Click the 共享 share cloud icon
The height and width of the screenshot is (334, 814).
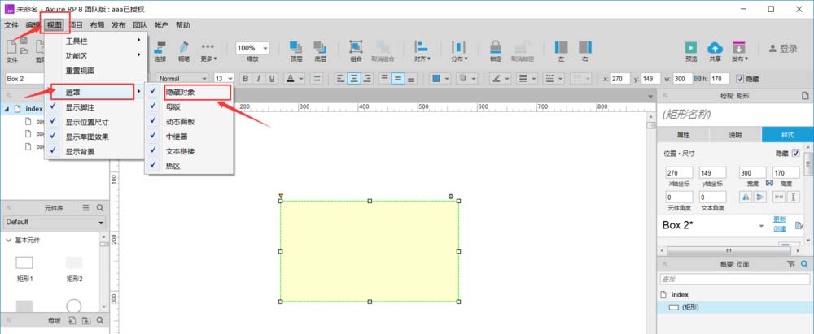(715, 48)
